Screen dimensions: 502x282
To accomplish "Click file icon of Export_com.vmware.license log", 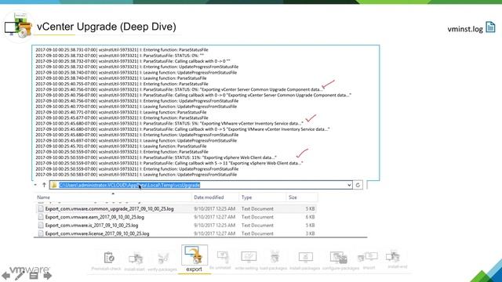I will pyautogui.click(x=41, y=233).
